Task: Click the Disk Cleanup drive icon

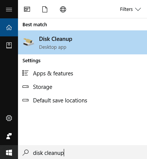Action: (x=28, y=42)
